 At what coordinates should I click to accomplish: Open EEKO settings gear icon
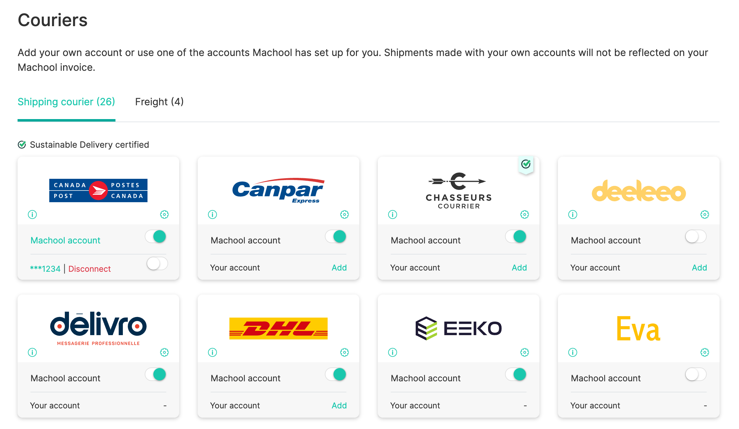pos(525,352)
